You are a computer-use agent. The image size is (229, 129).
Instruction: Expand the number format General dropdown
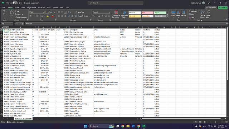tap(109, 12)
